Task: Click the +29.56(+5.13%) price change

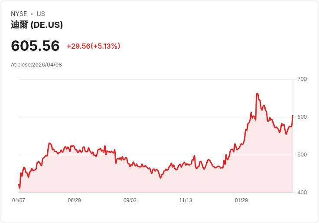Action: point(94,46)
